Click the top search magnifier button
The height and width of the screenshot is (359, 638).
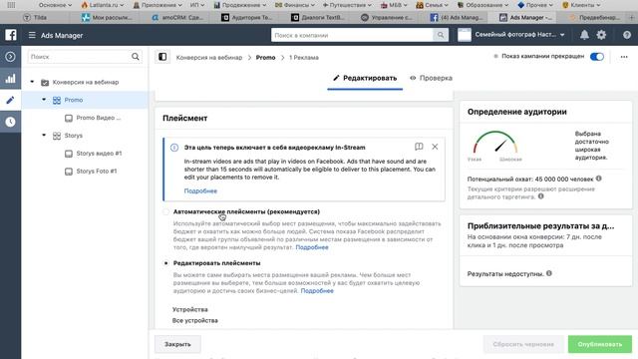tap(441, 35)
